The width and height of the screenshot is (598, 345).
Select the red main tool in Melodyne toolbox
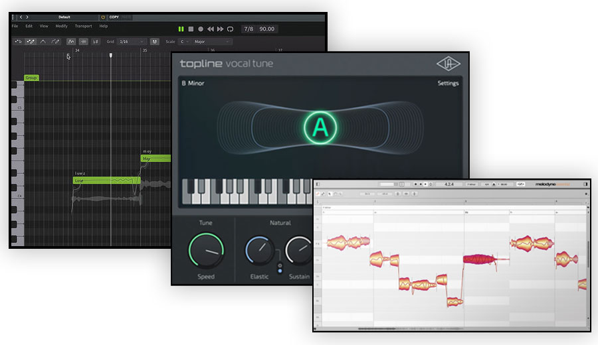point(318,194)
